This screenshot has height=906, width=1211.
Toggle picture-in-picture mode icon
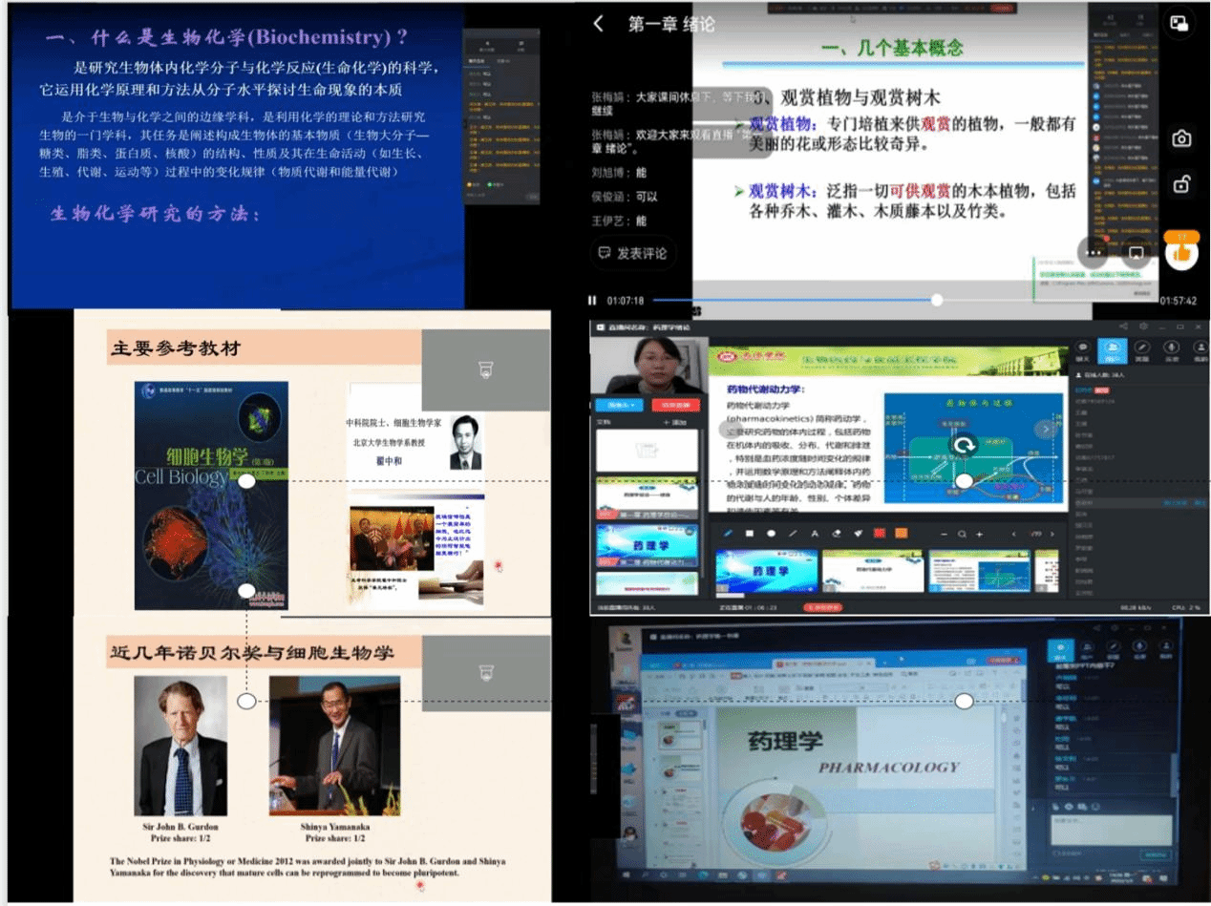tap(1179, 24)
